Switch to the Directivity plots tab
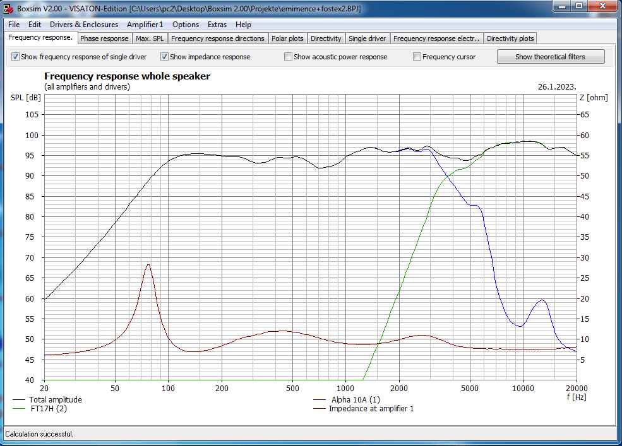 click(x=510, y=38)
